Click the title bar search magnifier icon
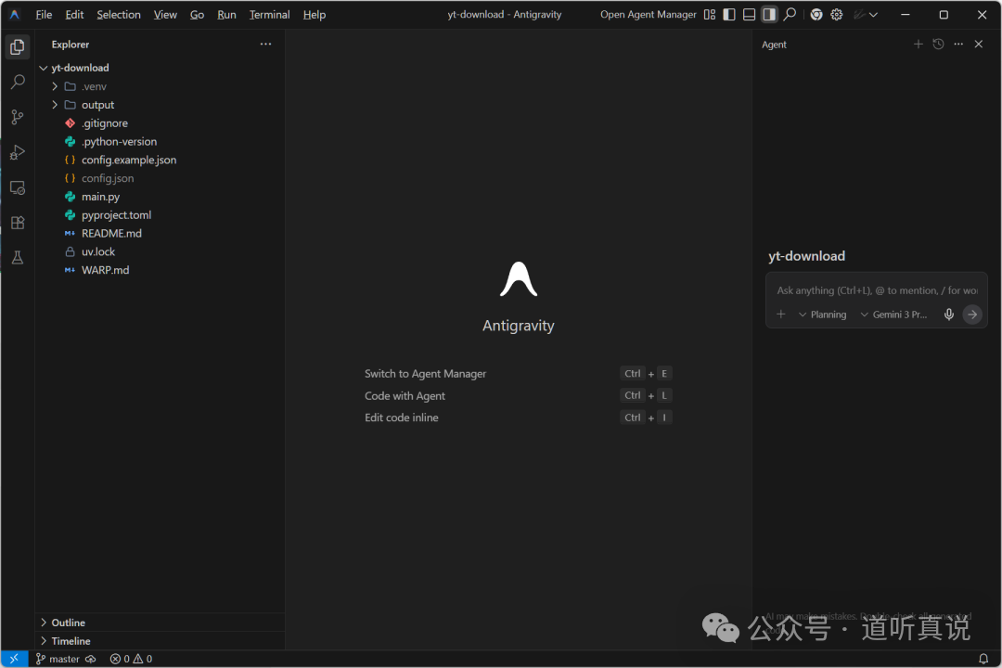The height and width of the screenshot is (668, 1002). pyautogui.click(x=790, y=14)
